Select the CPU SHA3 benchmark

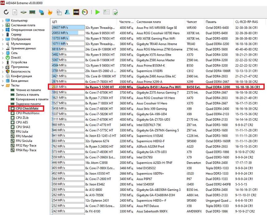point(23,127)
